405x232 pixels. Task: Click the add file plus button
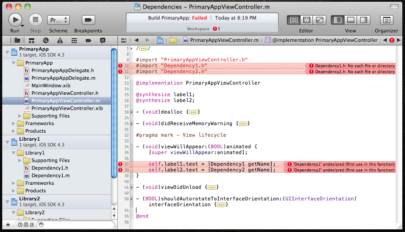(8, 225)
